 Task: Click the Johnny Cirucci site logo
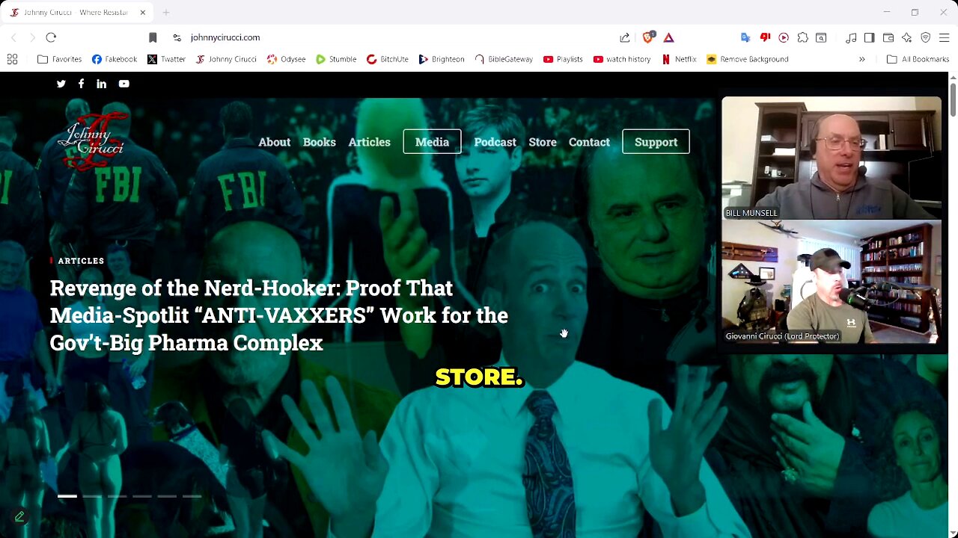(92, 140)
